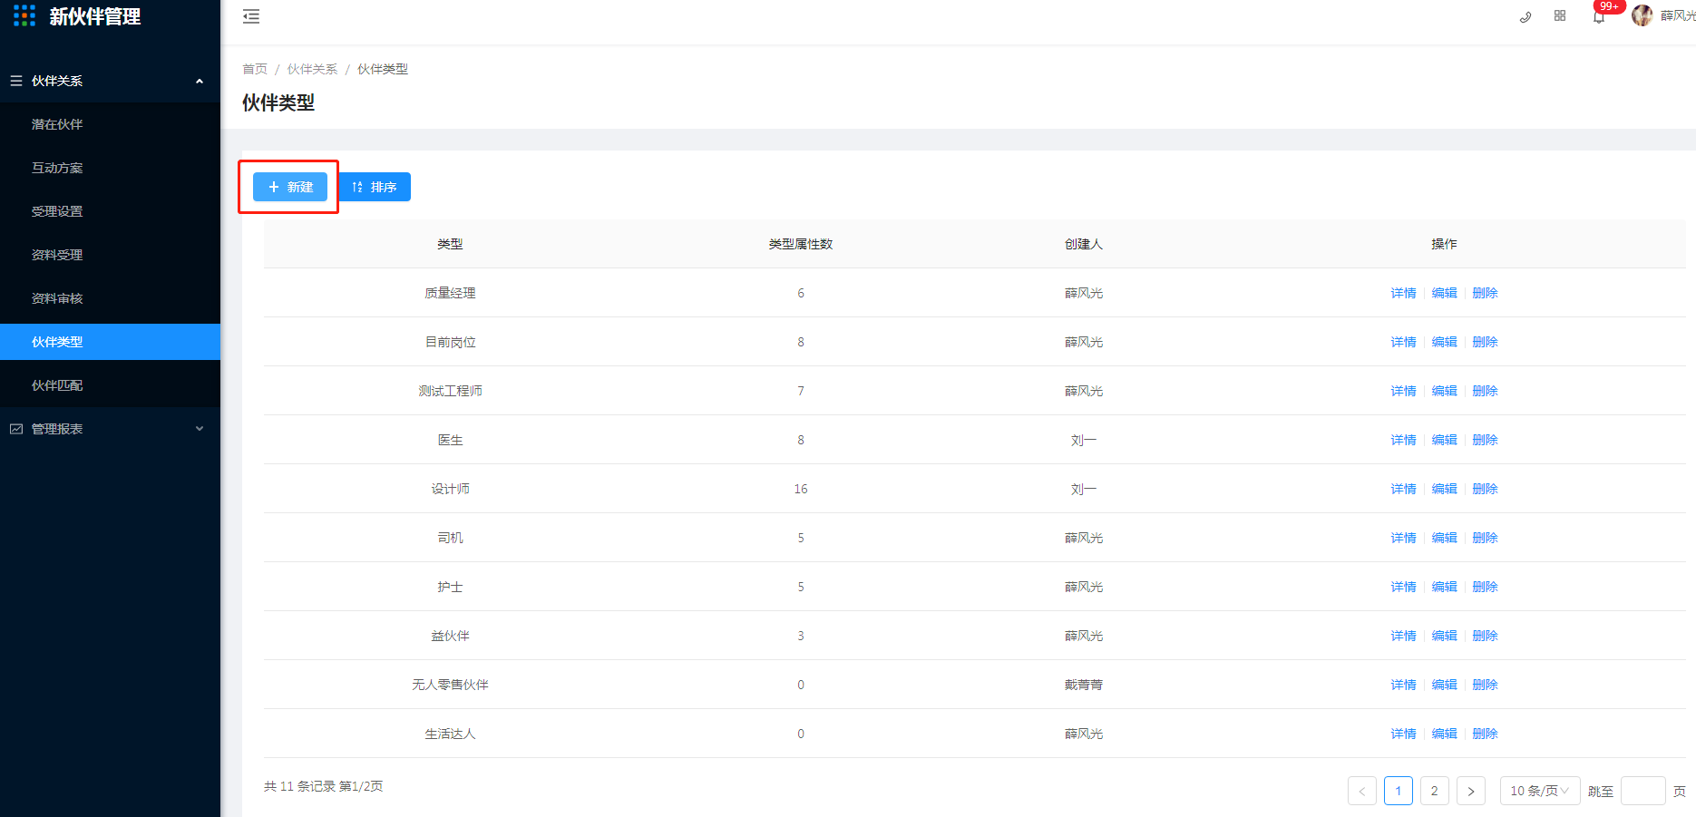Image resolution: width=1696 pixels, height=817 pixels.
Task: Focus the 跳至 page number input
Action: click(1643, 791)
